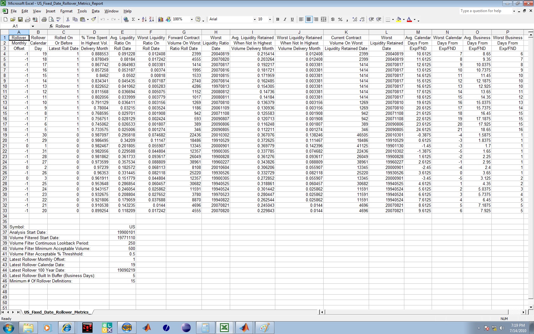Click the 'Type a question for help' box
This screenshot has width=534, height=334.
tap(485, 11)
